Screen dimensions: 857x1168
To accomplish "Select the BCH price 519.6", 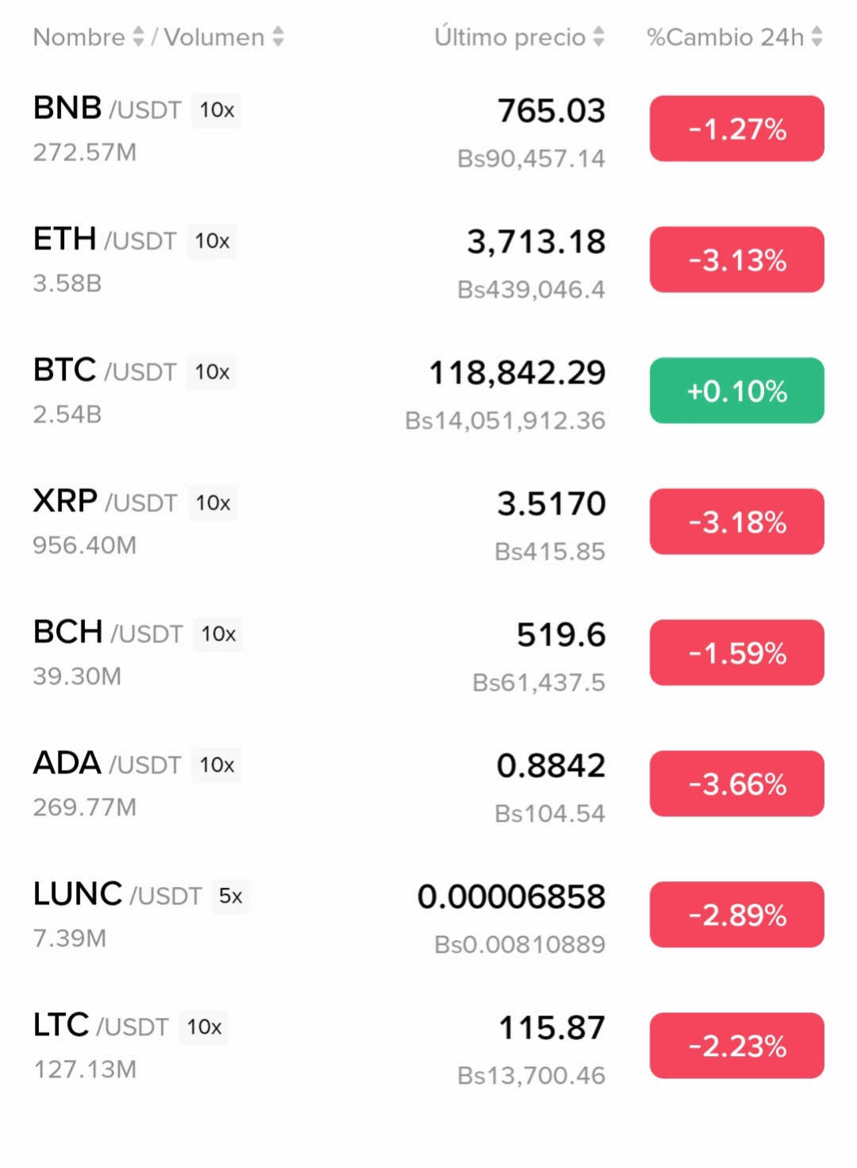I will coord(561,634).
